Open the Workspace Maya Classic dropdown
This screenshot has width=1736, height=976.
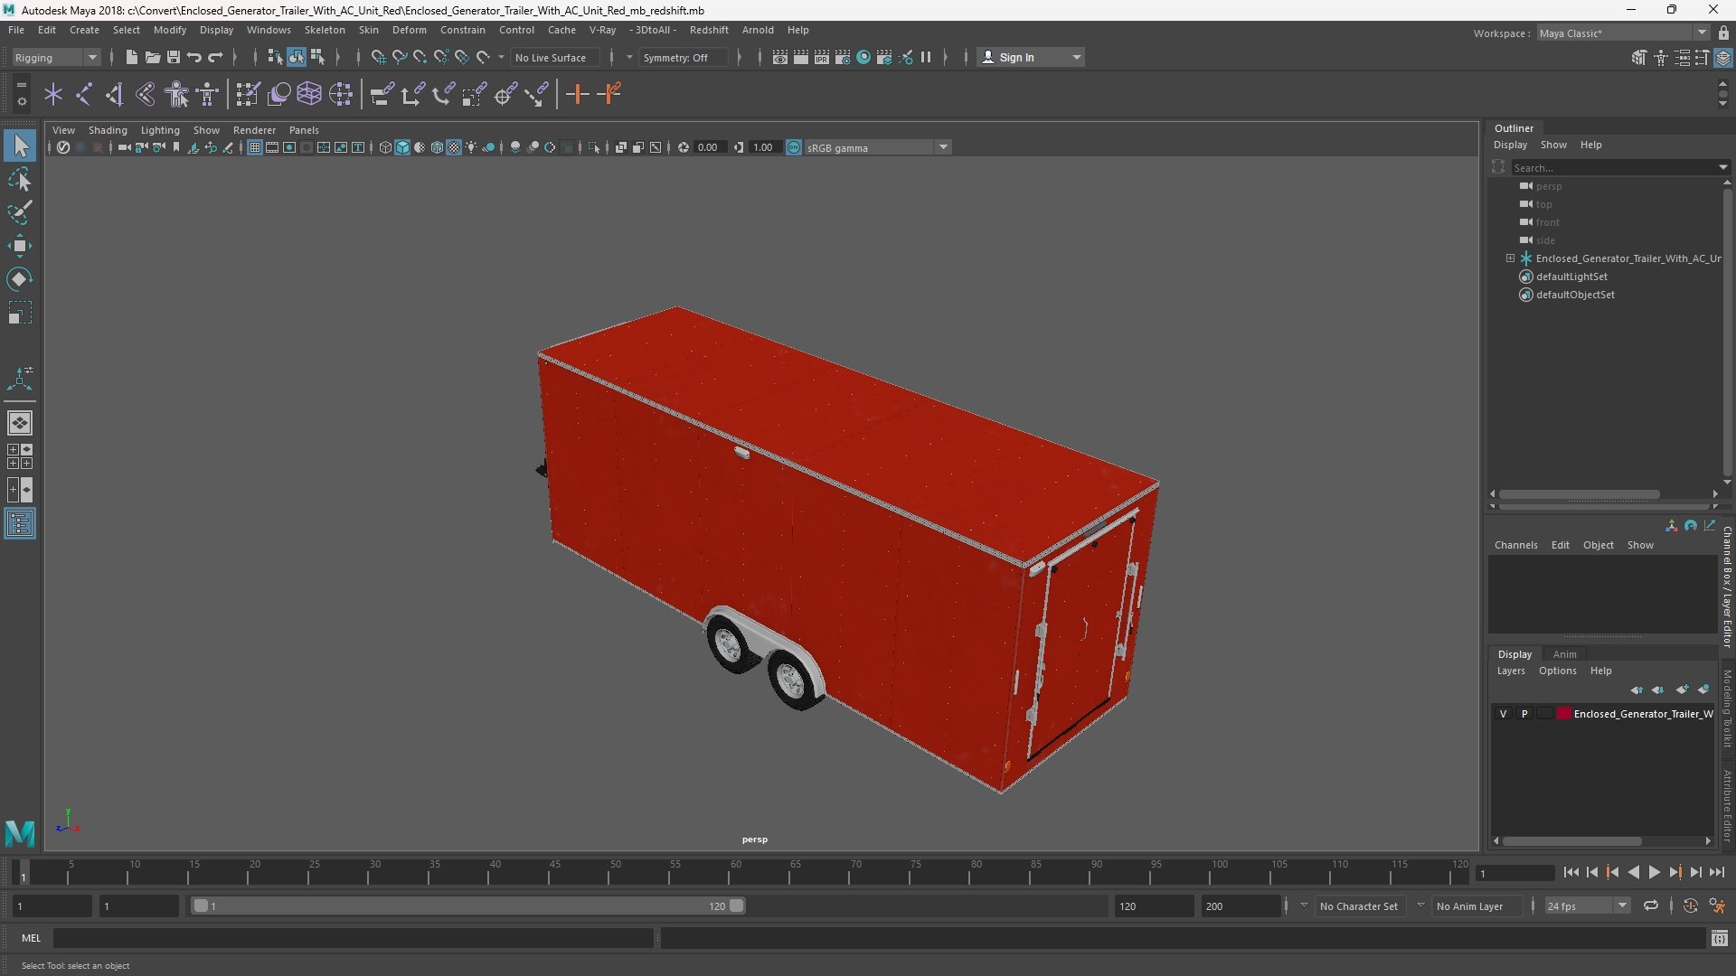[x=1623, y=33]
